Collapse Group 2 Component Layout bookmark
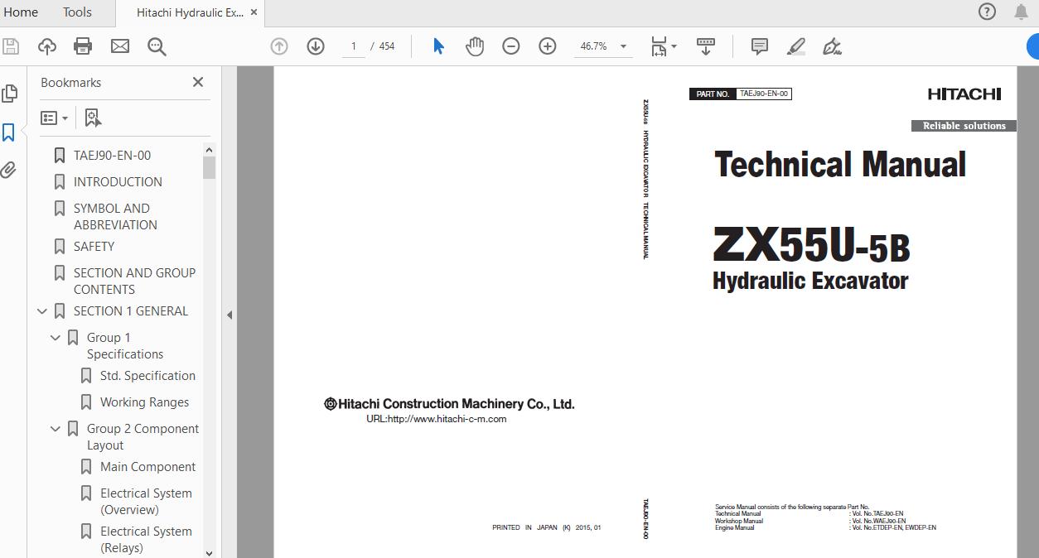Screen dimensions: 1039x558 (56, 429)
